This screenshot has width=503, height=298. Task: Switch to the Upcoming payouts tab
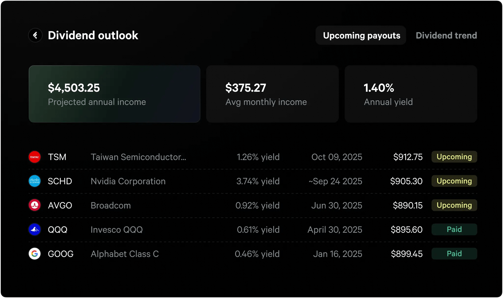[361, 36]
